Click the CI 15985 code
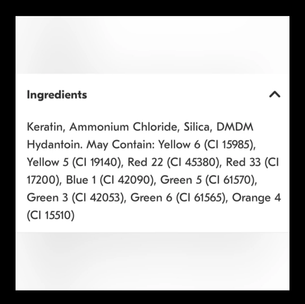The width and height of the screenshot is (305, 304). pos(230,145)
